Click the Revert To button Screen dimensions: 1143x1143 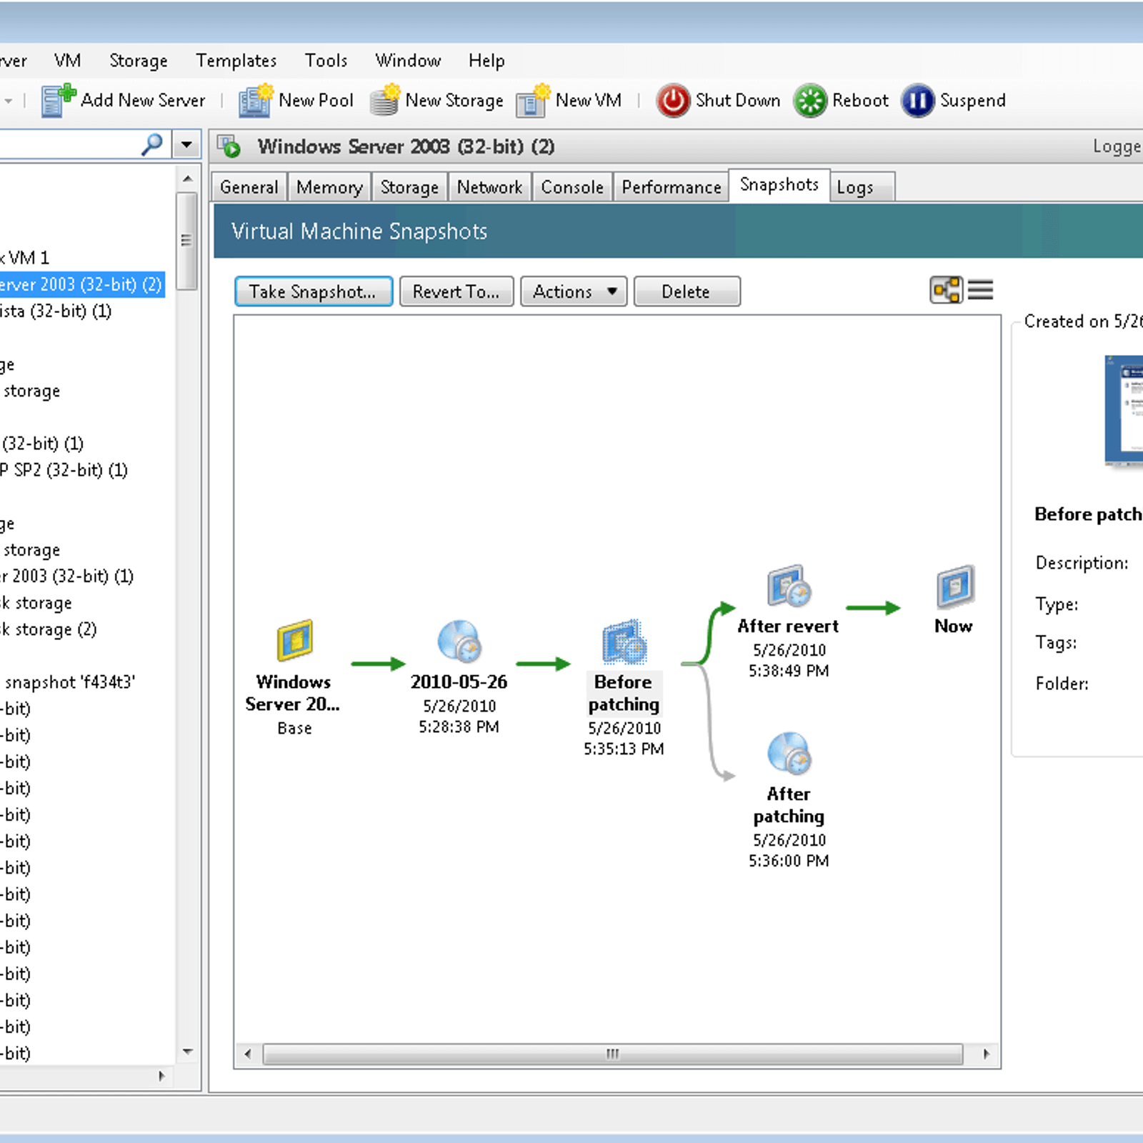coord(456,291)
